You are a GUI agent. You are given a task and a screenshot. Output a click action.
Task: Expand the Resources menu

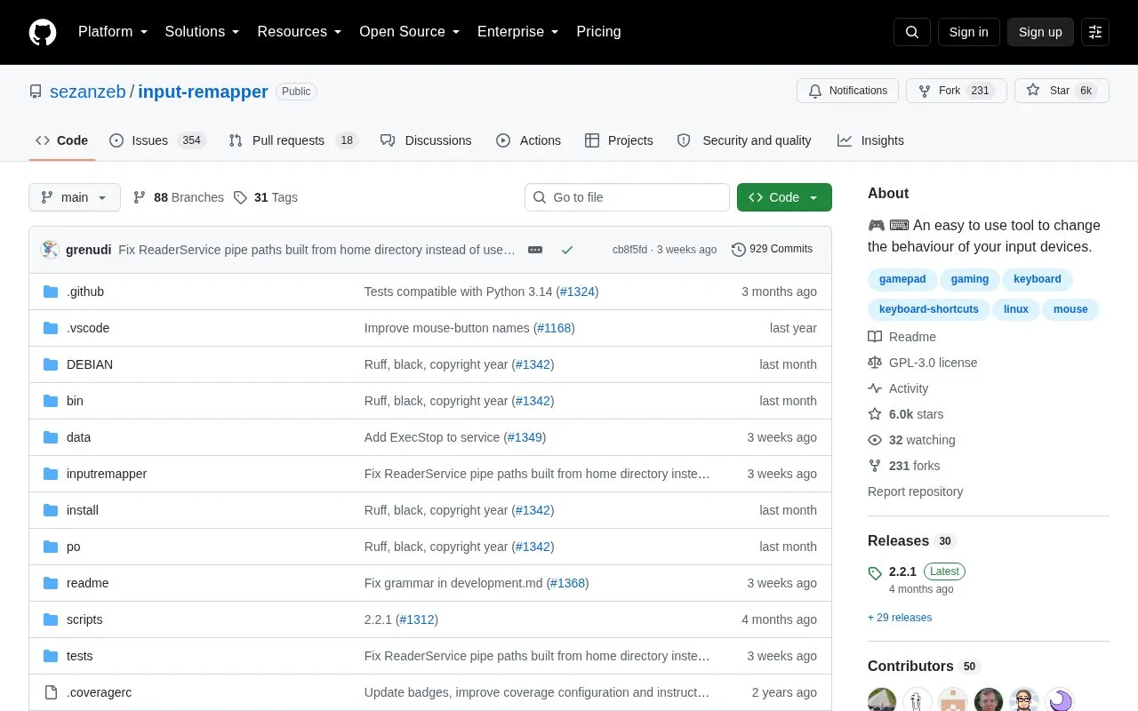[x=300, y=32]
